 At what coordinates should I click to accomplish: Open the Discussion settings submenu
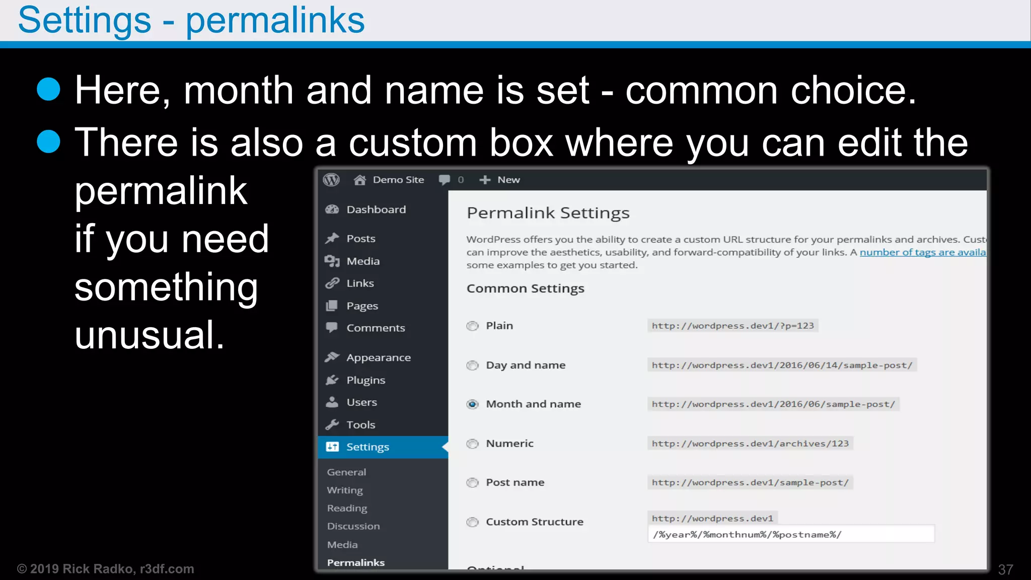pos(353,526)
